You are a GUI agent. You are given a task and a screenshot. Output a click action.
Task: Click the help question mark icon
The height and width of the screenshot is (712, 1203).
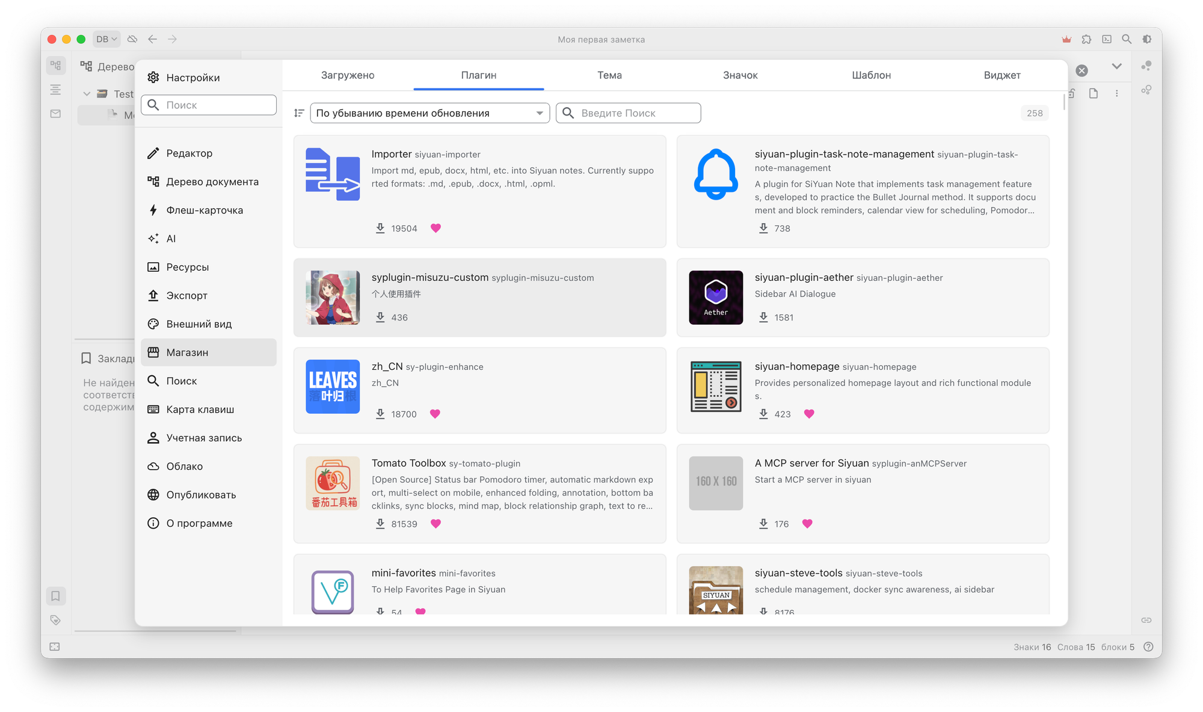coord(1148,647)
